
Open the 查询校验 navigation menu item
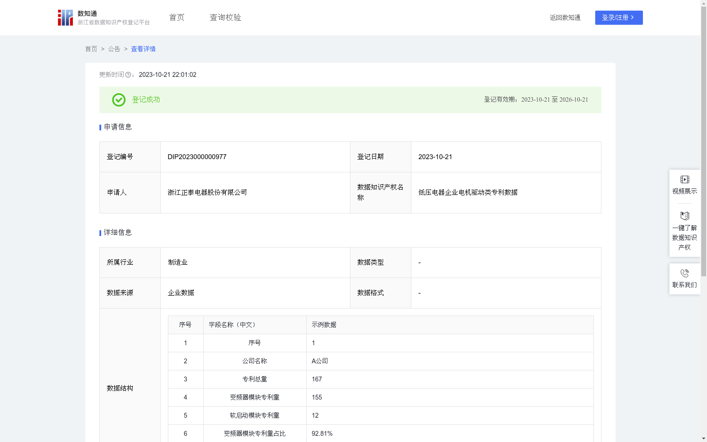[225, 18]
